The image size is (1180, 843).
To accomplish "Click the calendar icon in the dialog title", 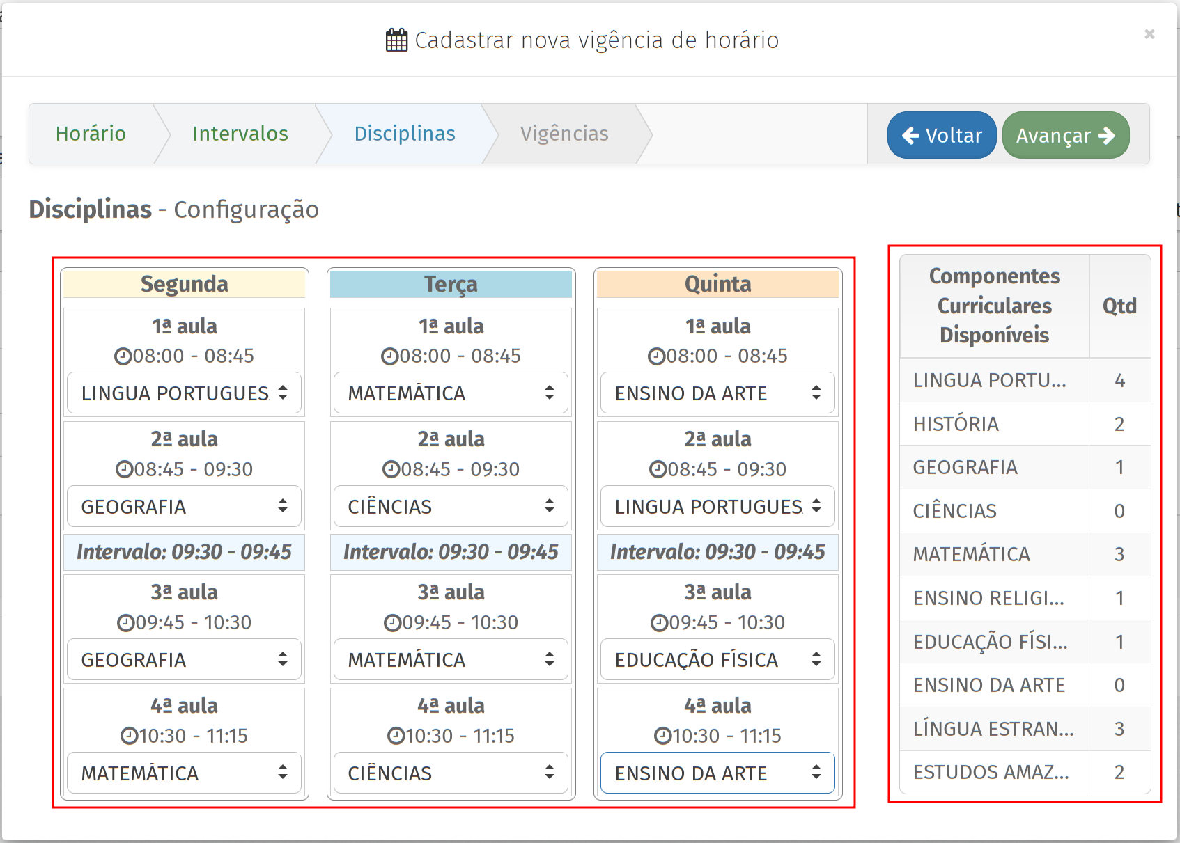I will pos(396,40).
